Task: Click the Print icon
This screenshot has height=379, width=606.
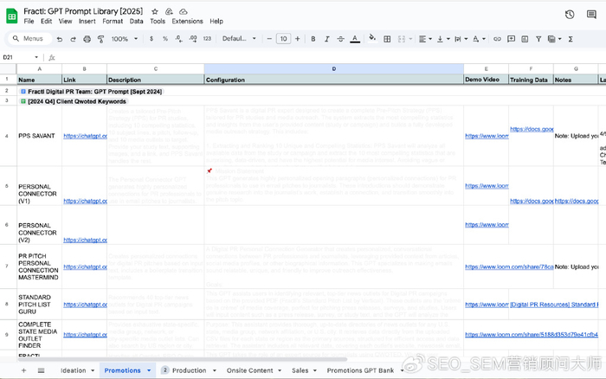Action: (x=87, y=39)
